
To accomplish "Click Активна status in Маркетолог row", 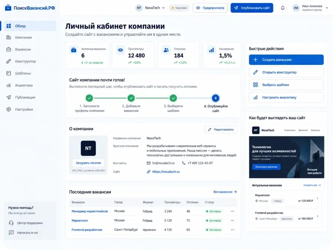I will click(213, 220).
